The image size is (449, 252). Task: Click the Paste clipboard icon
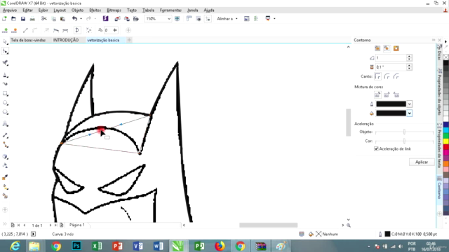pyautogui.click(x=62, y=19)
